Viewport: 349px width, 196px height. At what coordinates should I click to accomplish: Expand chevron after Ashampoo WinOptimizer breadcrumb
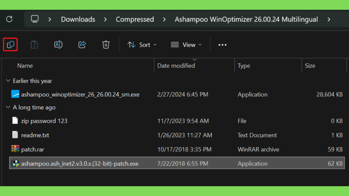[329, 19]
